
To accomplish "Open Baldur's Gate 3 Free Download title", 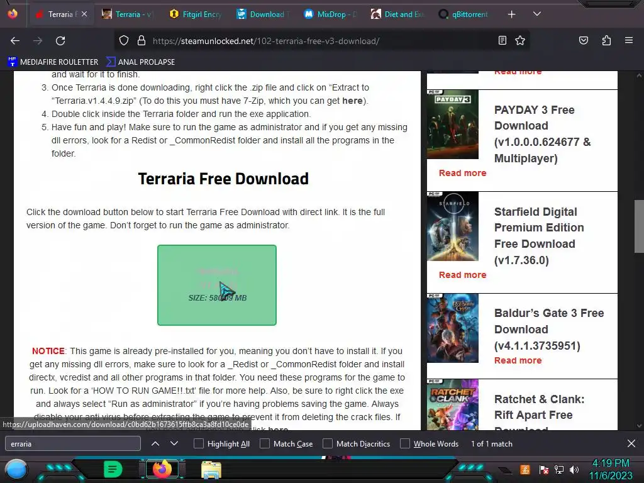I will (x=549, y=330).
